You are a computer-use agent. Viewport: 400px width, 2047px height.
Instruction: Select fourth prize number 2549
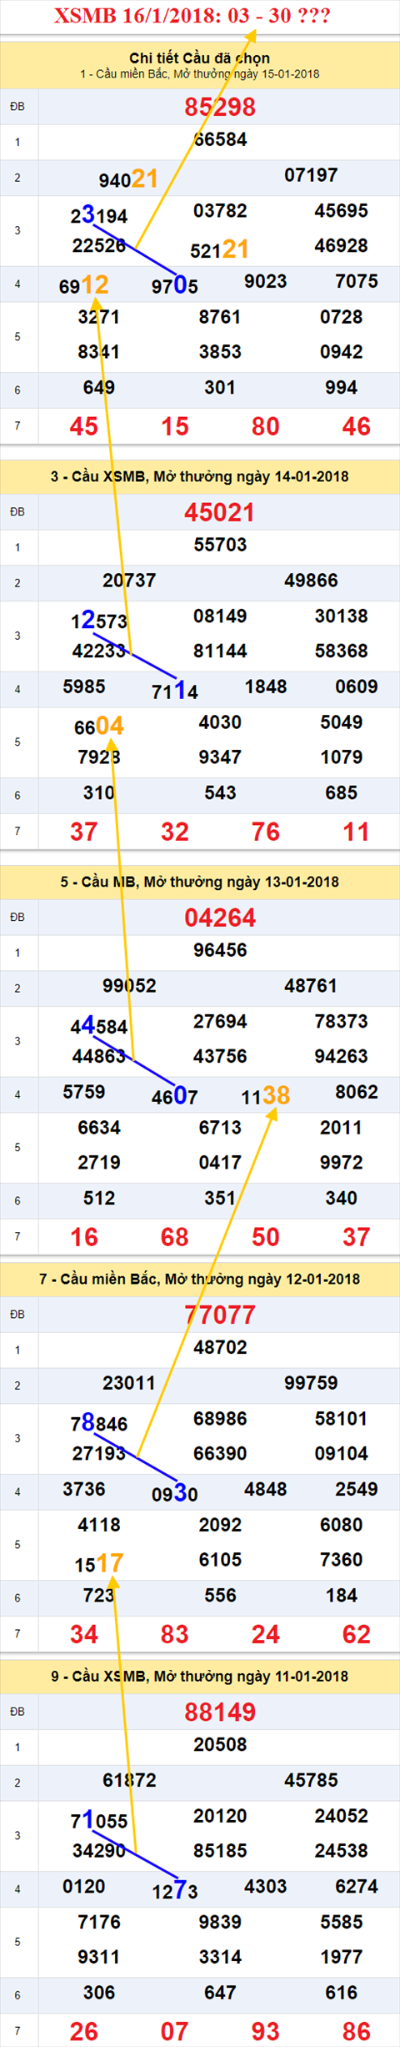pos(357,1490)
